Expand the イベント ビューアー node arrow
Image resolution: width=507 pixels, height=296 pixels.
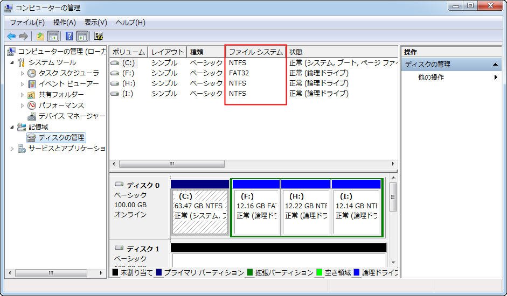click(x=22, y=84)
